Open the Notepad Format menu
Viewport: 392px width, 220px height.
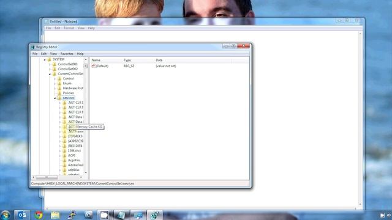click(x=69, y=28)
